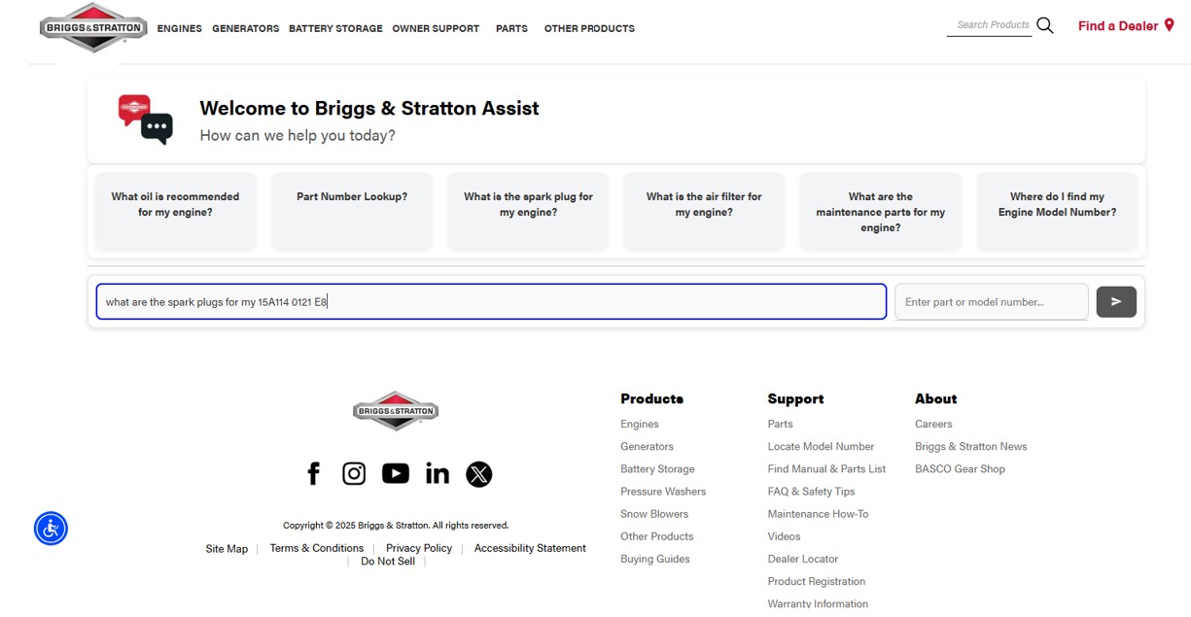Viewport: 1191px width, 617px height.
Task: Open the Snow Blowers link
Action: (x=654, y=513)
